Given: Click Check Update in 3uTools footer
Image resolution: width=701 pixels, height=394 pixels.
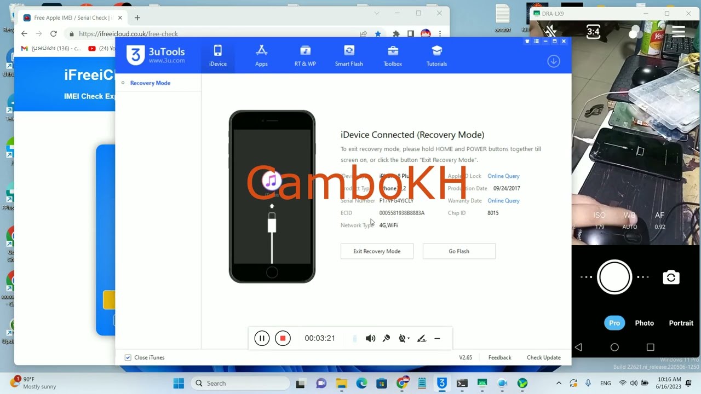Looking at the screenshot, I should point(543,357).
